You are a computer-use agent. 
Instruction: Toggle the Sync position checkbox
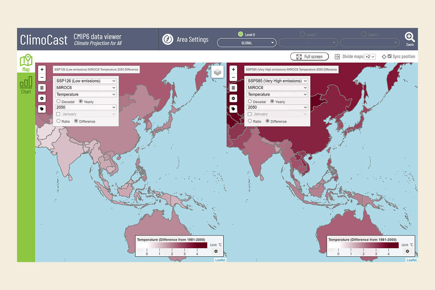(390, 57)
